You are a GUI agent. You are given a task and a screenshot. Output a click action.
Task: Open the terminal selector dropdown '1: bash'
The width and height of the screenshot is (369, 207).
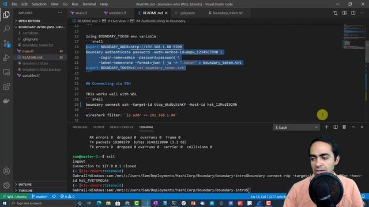(296, 128)
